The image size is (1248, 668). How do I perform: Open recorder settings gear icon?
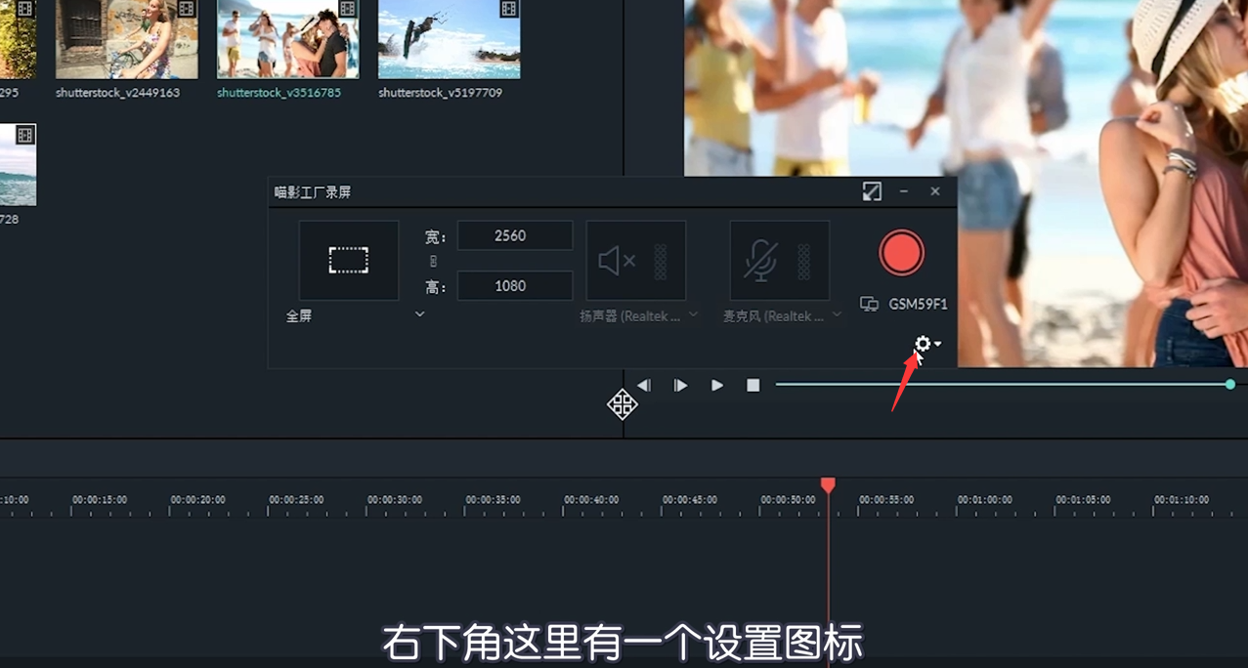point(922,344)
